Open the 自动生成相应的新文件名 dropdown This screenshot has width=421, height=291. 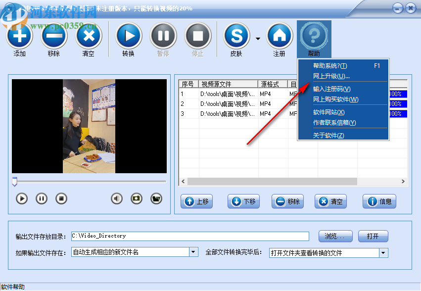click(x=193, y=252)
